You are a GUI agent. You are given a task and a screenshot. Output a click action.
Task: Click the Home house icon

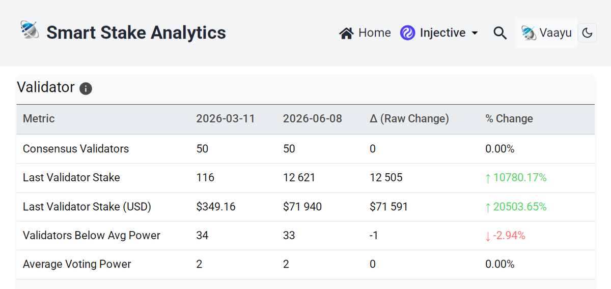346,33
